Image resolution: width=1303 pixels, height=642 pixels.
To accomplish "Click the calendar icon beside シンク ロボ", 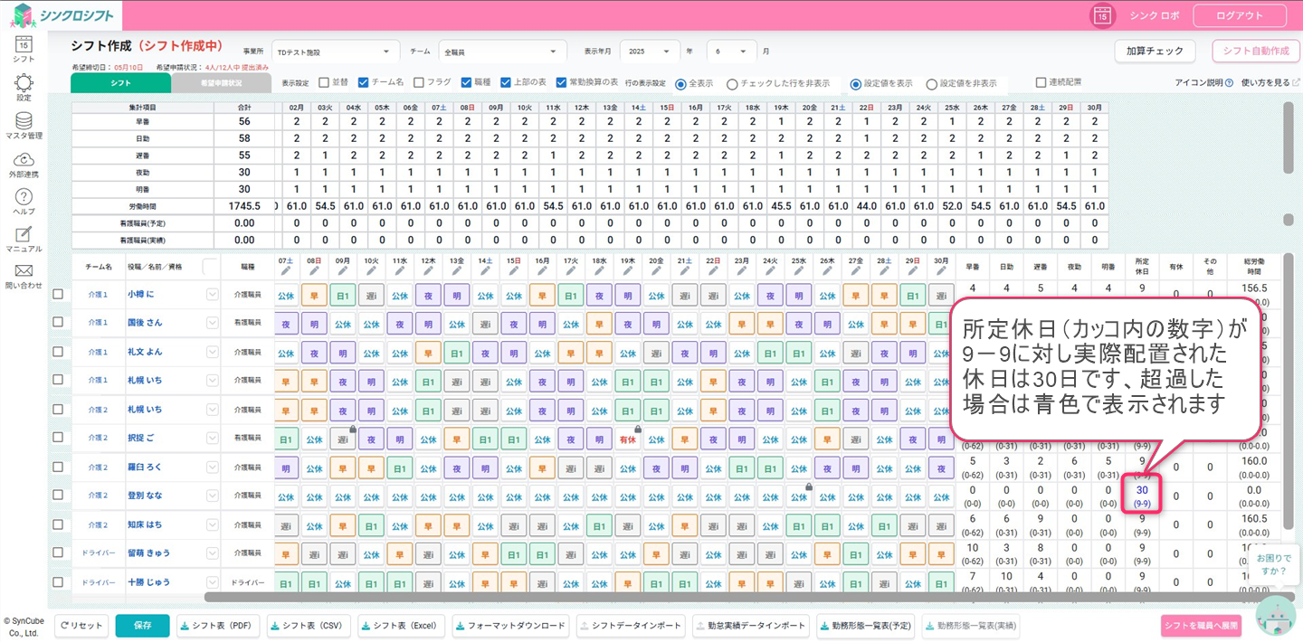I will 1102,15.
